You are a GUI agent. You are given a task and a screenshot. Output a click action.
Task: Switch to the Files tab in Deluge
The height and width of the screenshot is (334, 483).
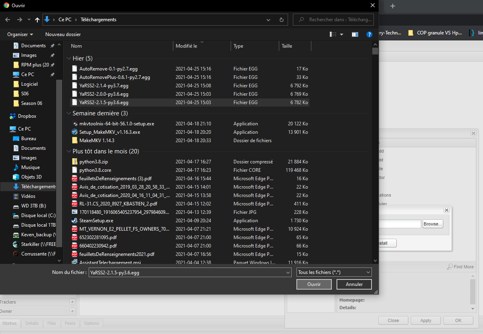pos(52,324)
